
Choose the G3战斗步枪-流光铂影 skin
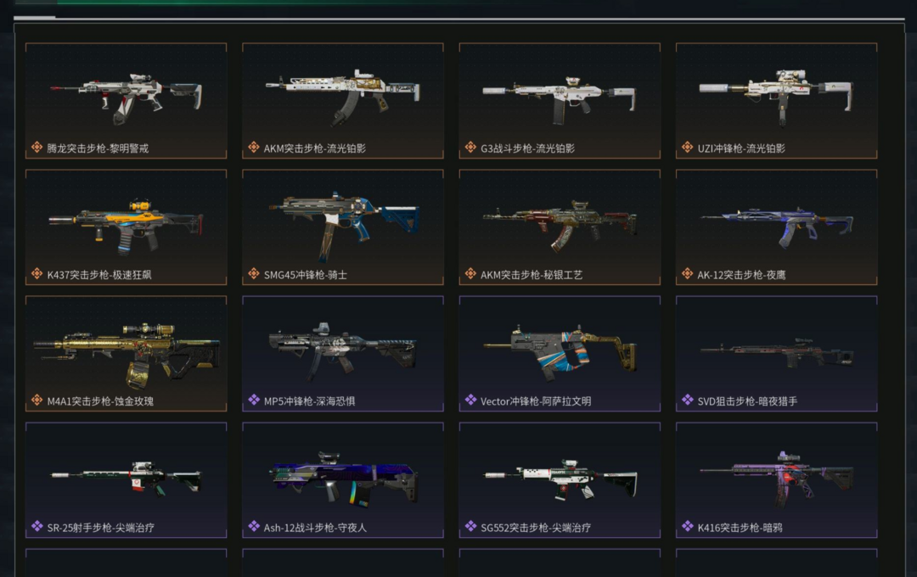(x=560, y=101)
